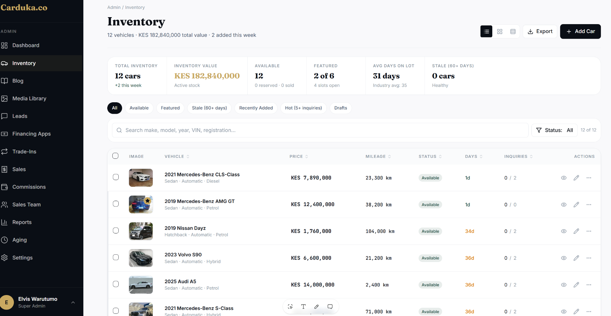The image size is (611, 316).
Task: Check the 2019 Mercedes-Benz AMG GT row checkbox
Action: (116, 204)
